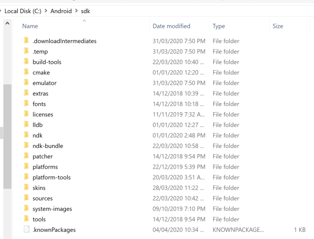Click the sdk breadcrumb segment
This screenshot has height=239, width=314.
click(85, 11)
